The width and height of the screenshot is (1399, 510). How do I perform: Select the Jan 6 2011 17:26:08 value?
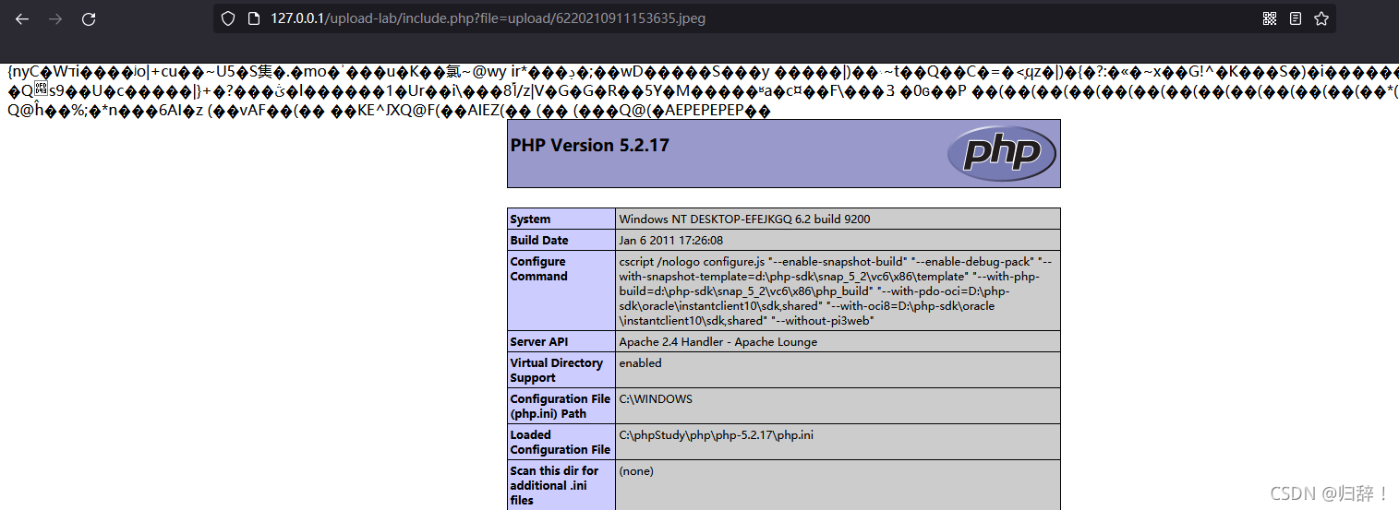click(x=838, y=240)
